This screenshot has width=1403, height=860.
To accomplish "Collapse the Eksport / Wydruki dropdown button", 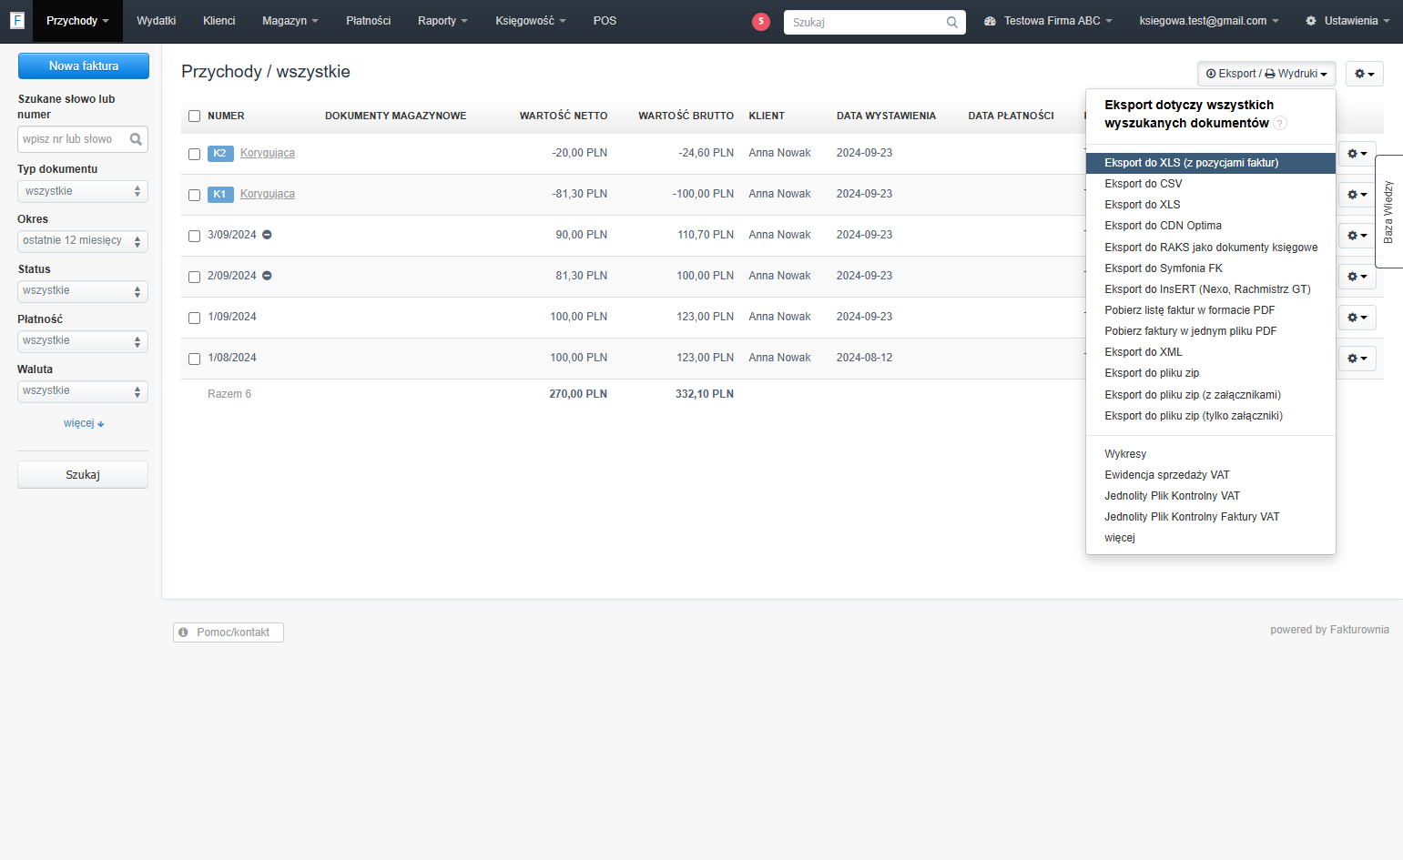I will point(1266,74).
